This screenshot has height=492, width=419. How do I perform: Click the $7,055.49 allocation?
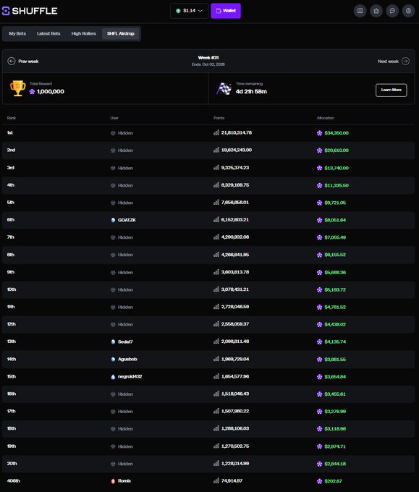tap(335, 237)
